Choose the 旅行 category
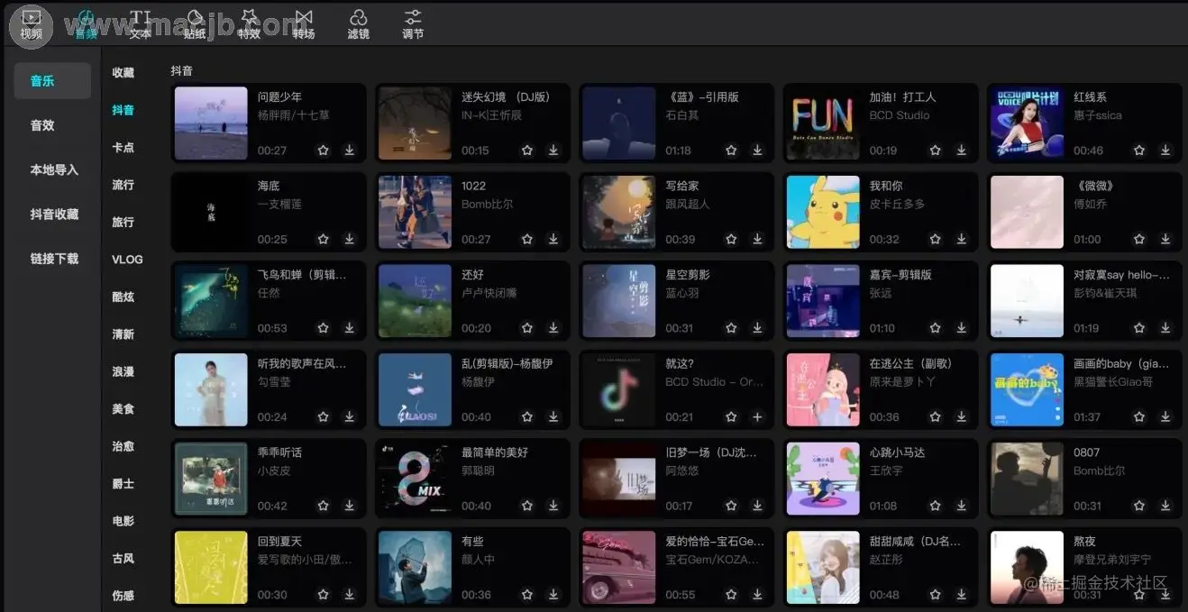This screenshot has width=1188, height=612. [123, 222]
